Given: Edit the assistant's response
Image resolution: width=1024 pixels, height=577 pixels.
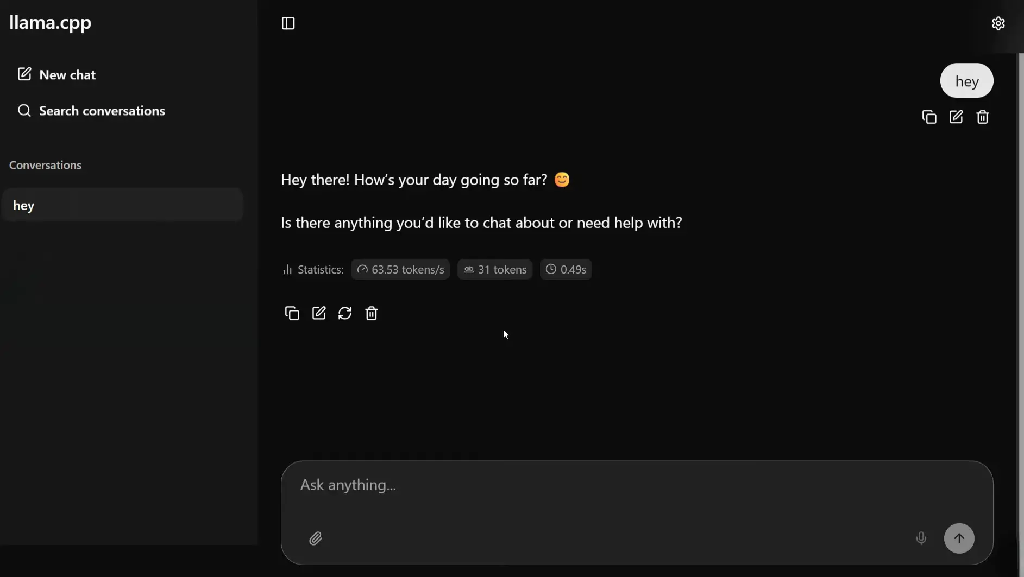Looking at the screenshot, I should pyautogui.click(x=318, y=313).
